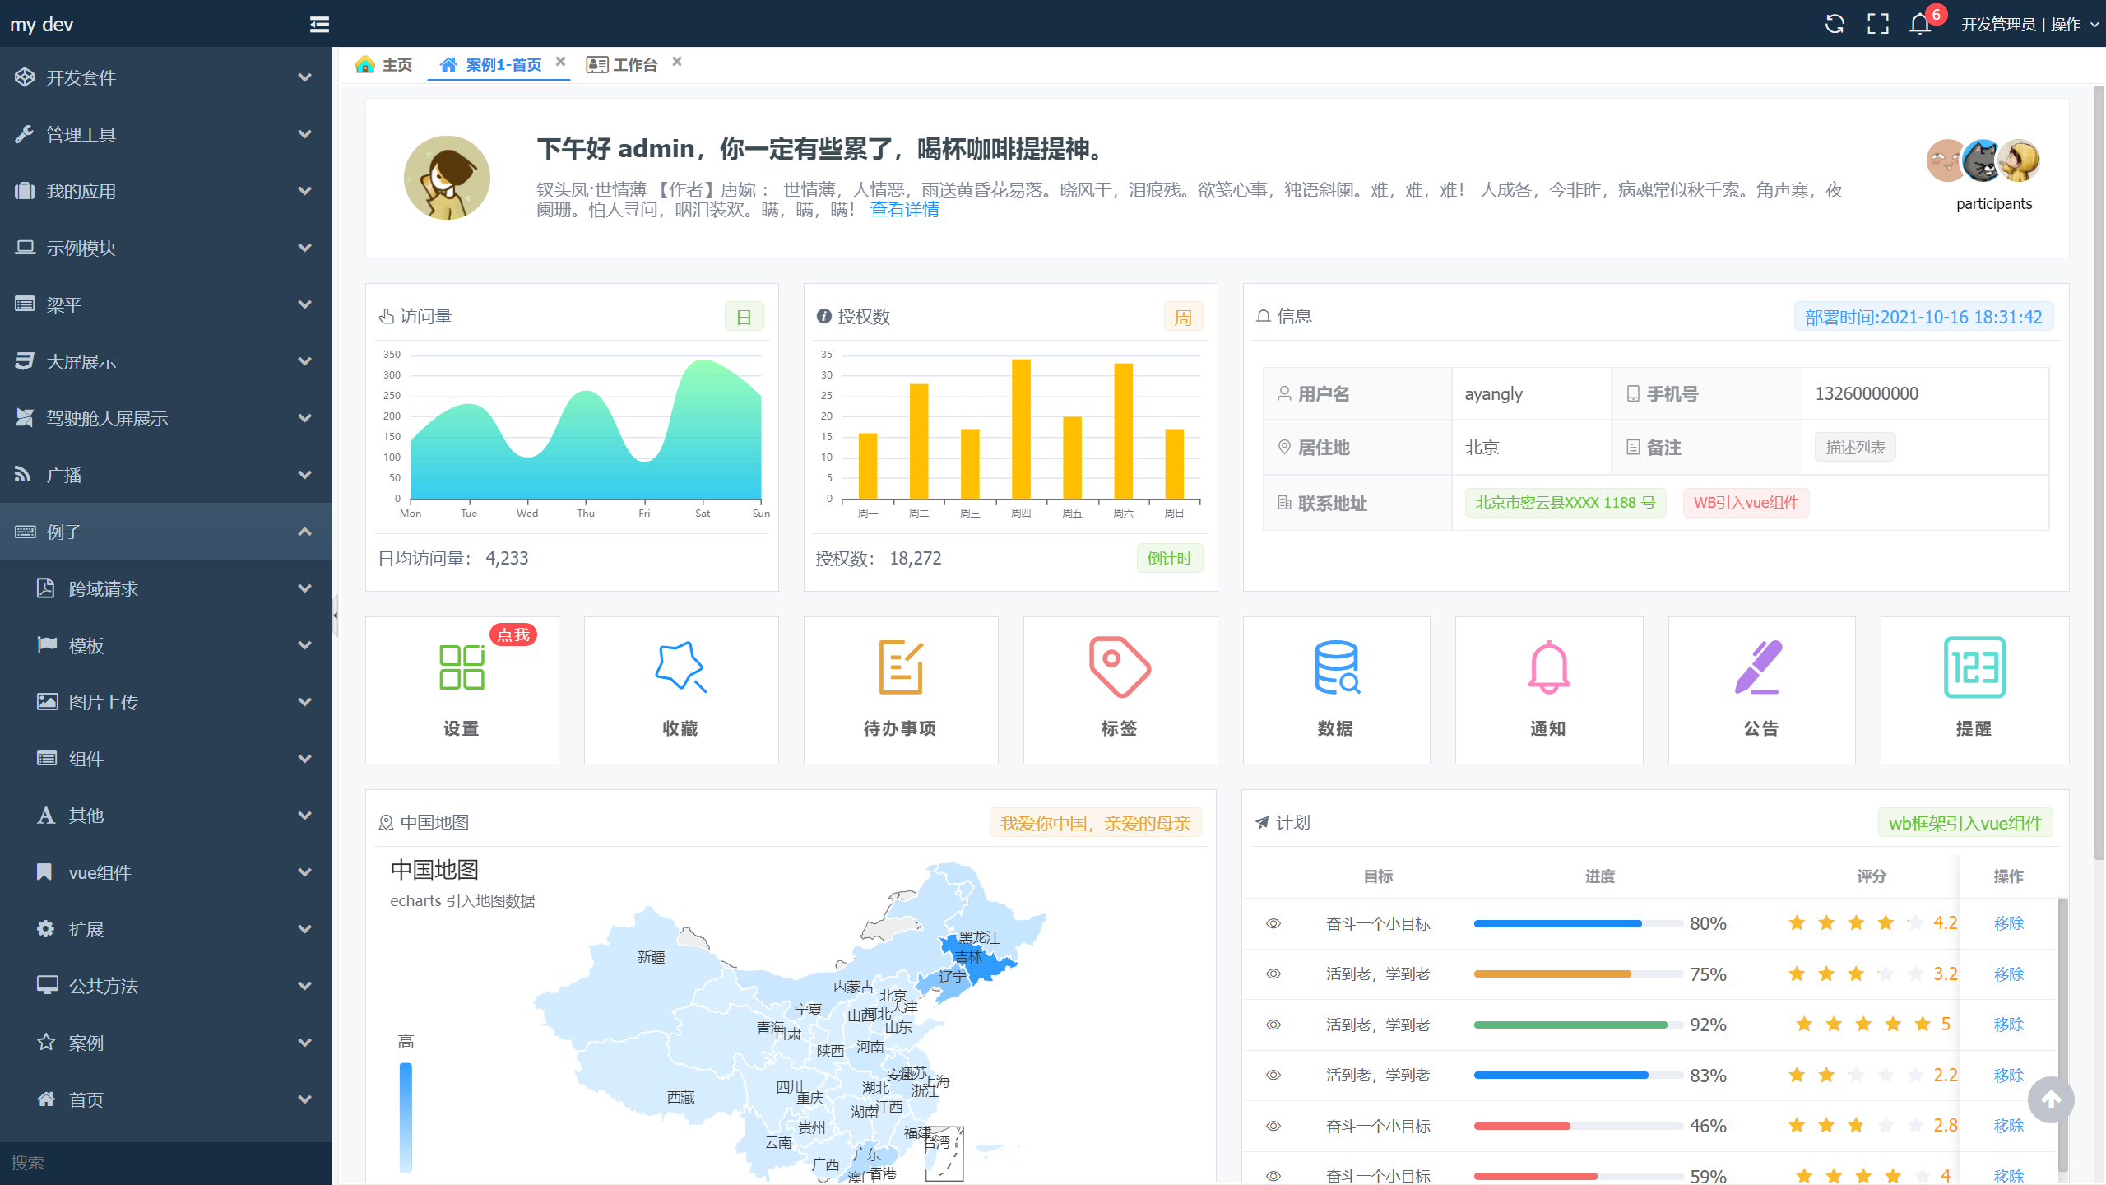Image resolution: width=2106 pixels, height=1185 pixels.
Task: Open the 设置 settings grid card
Action: [462, 690]
